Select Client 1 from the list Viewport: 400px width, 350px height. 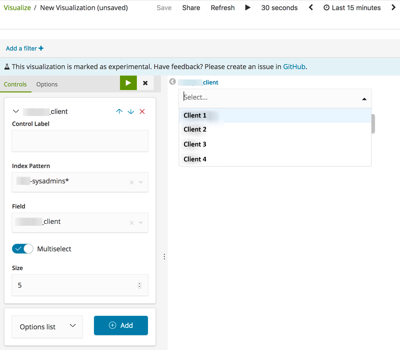pyautogui.click(x=275, y=116)
